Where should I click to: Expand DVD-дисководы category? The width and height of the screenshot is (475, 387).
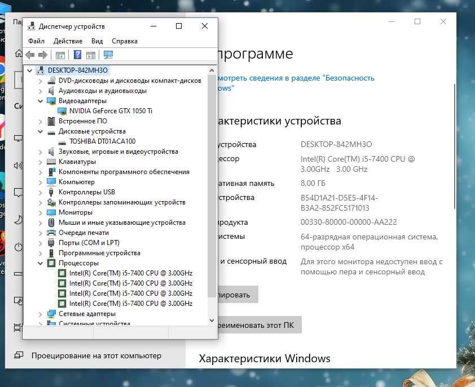click(40, 81)
